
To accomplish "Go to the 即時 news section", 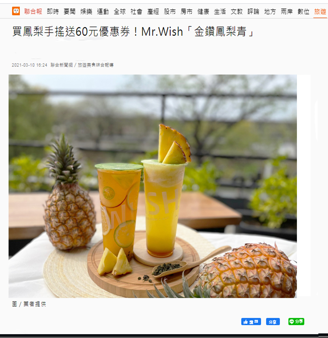I will click(x=53, y=11).
